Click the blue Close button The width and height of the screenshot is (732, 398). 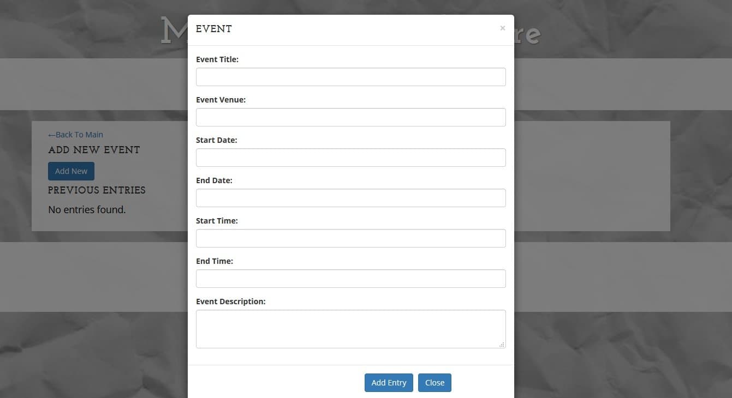tap(435, 383)
